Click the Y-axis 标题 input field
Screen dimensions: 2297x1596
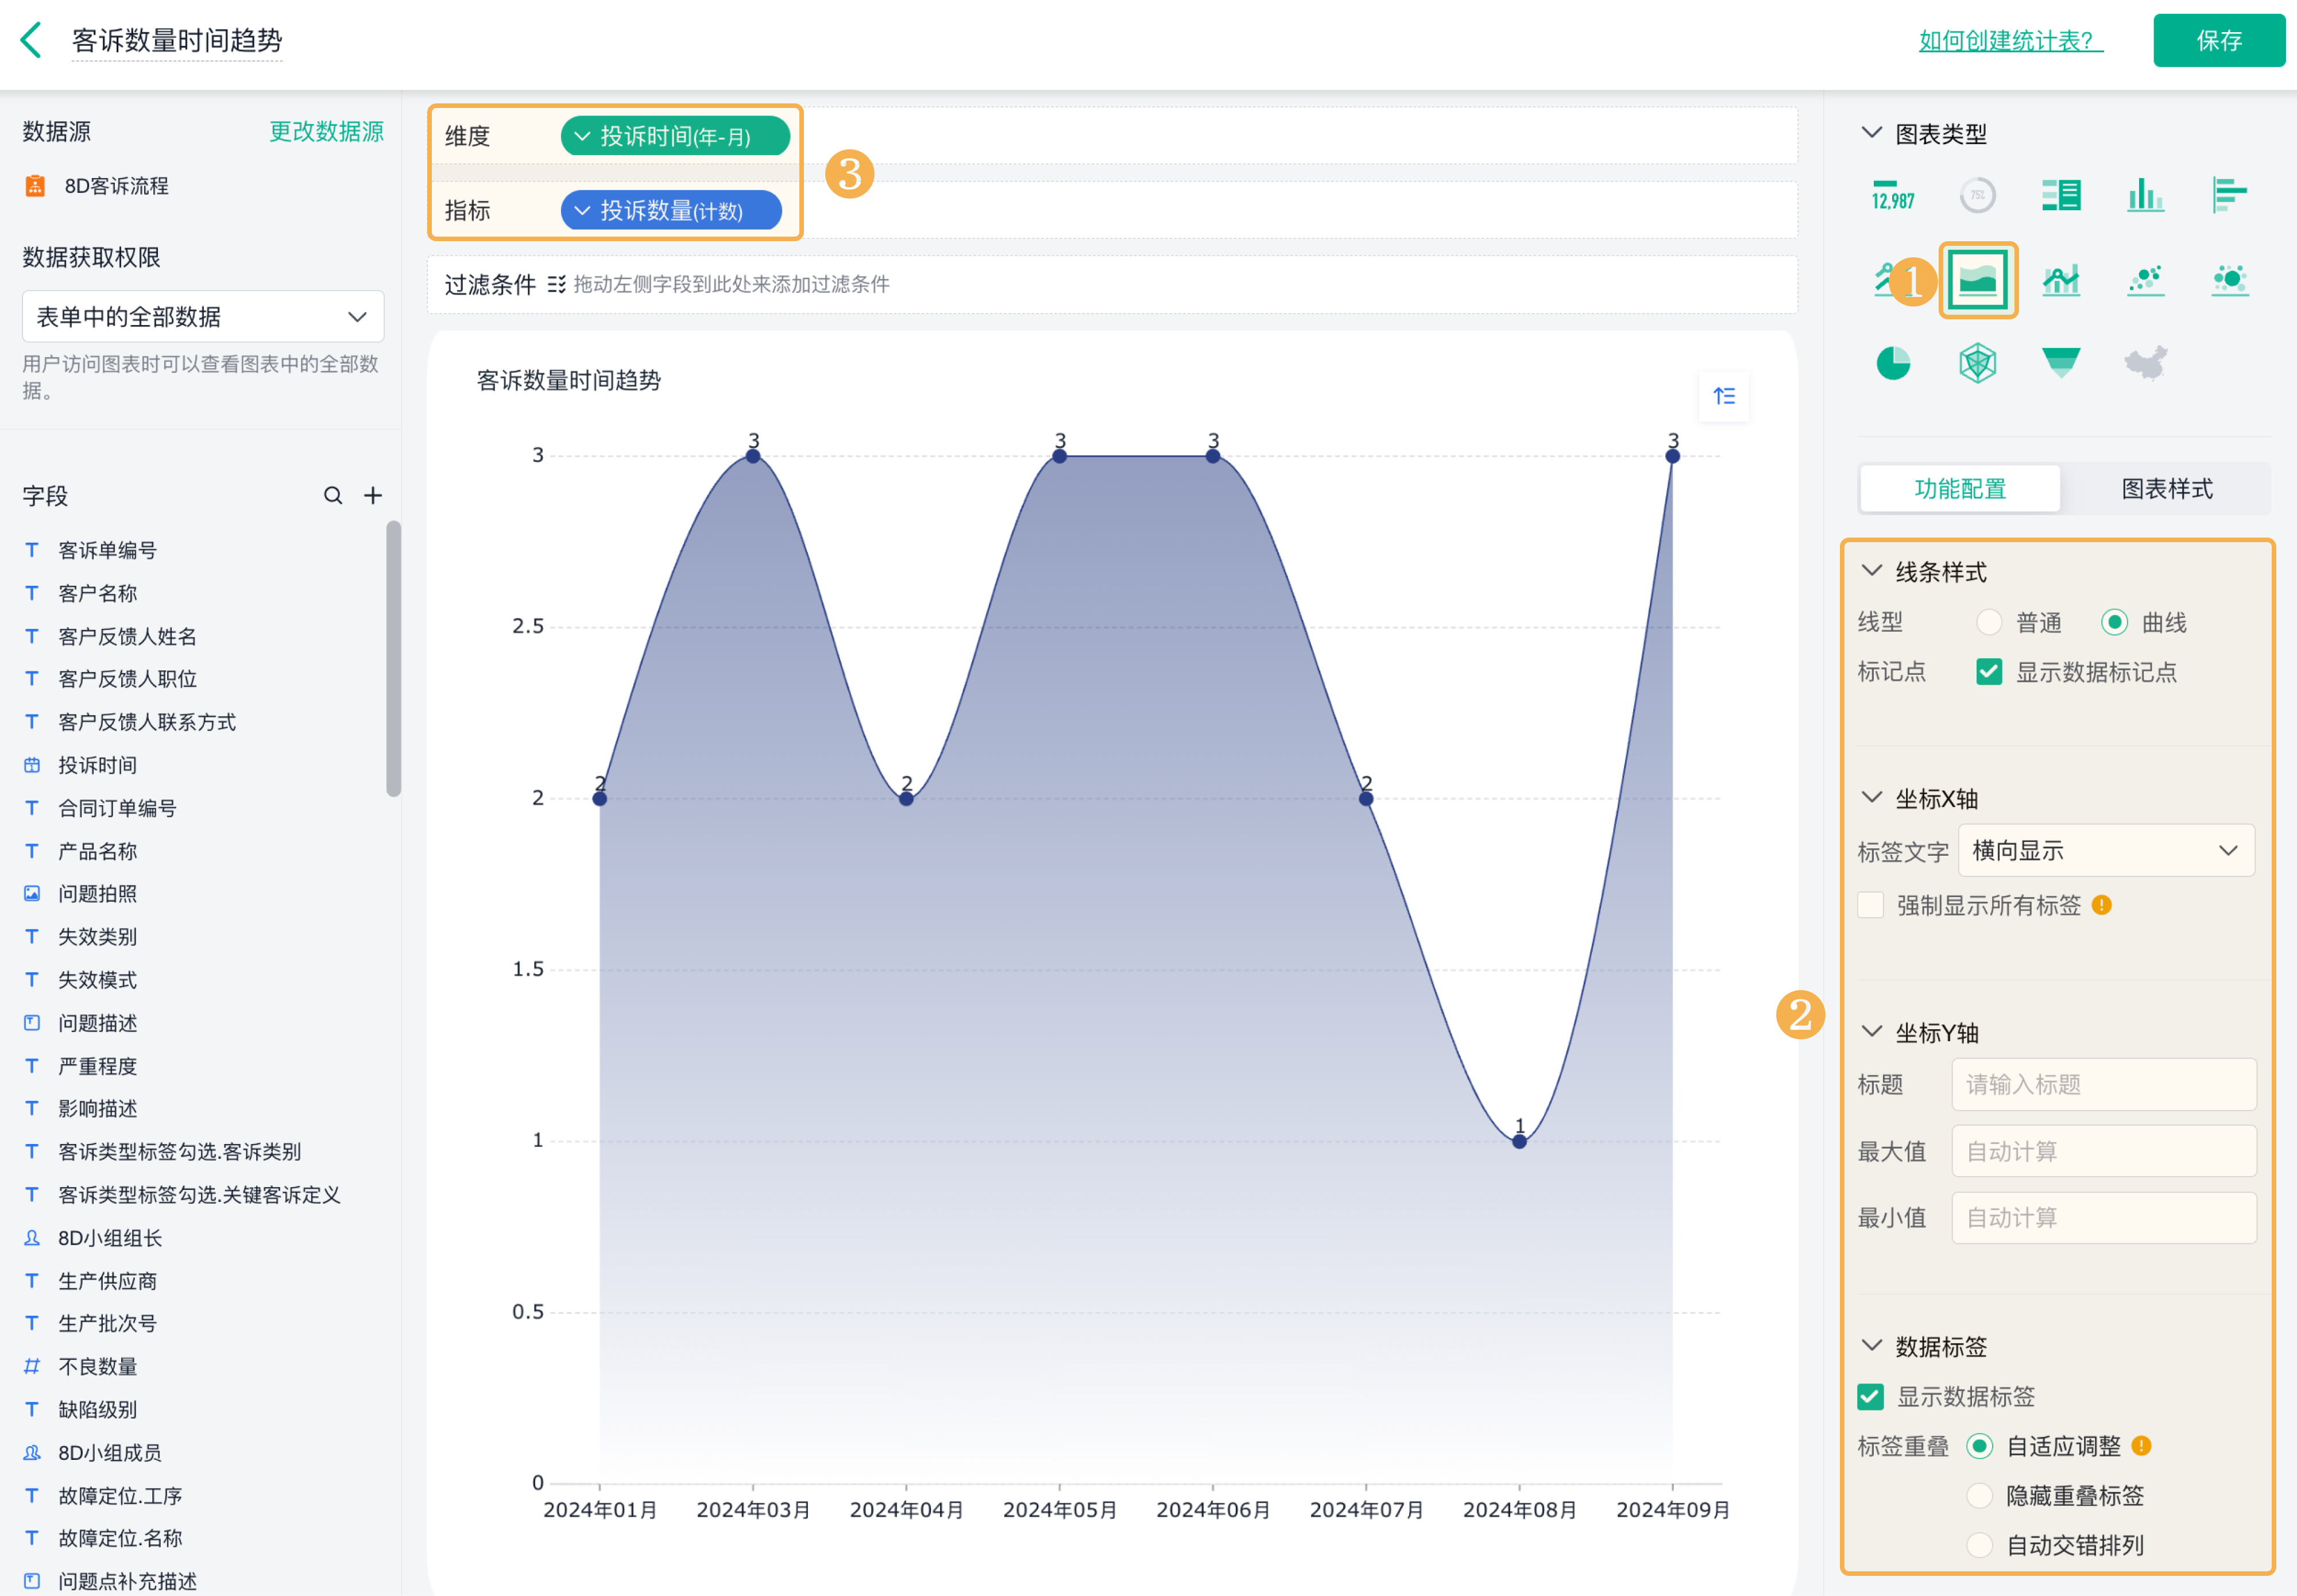tap(2103, 1084)
